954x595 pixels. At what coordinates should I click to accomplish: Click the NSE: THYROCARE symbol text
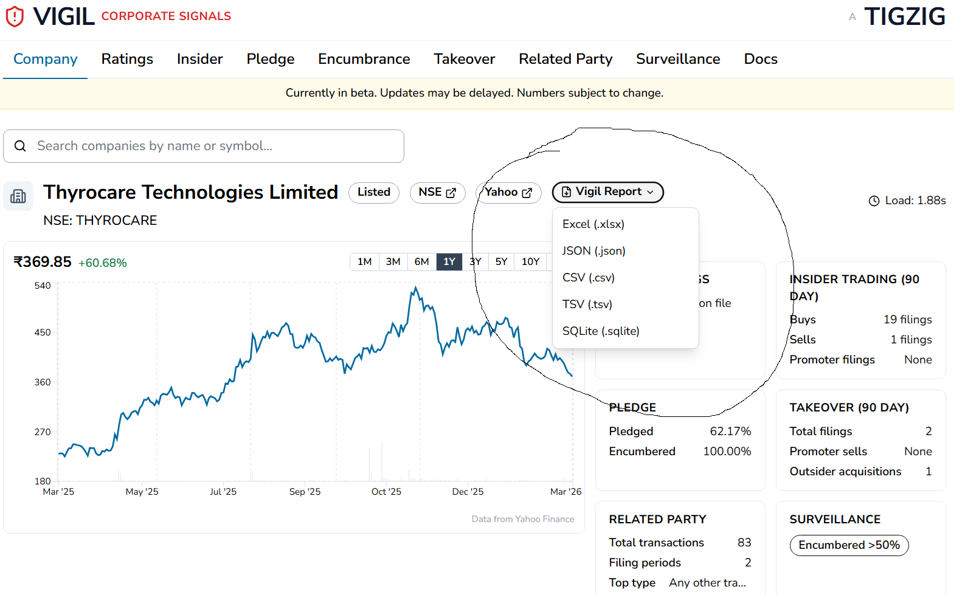click(100, 221)
